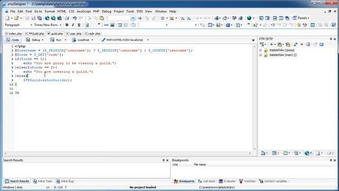Screen dimensions: 339x191
Task: Open the JavaScript menu
Action: coord(84,12)
